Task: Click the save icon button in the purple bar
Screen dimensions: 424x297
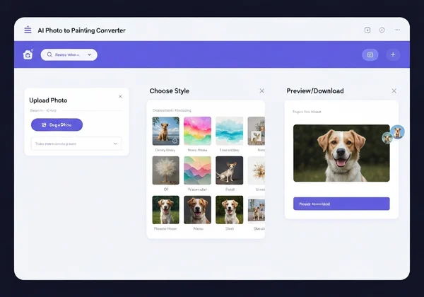Action: [x=370, y=55]
